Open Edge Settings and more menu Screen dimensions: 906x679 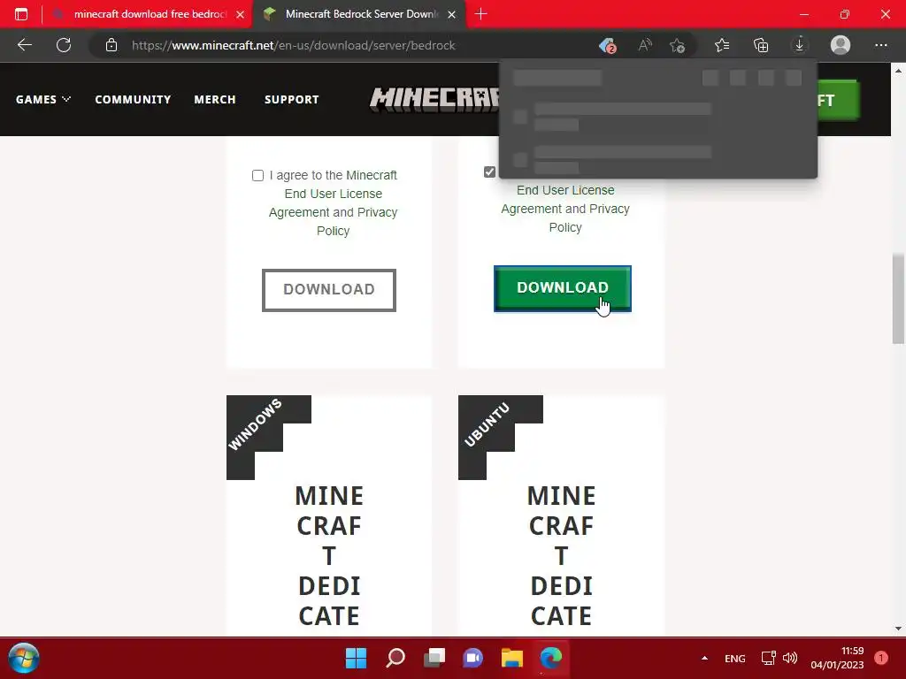(880, 45)
